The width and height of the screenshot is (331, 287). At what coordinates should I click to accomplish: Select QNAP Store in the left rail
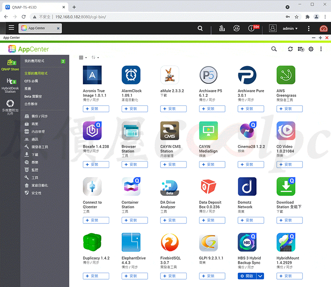(10, 65)
